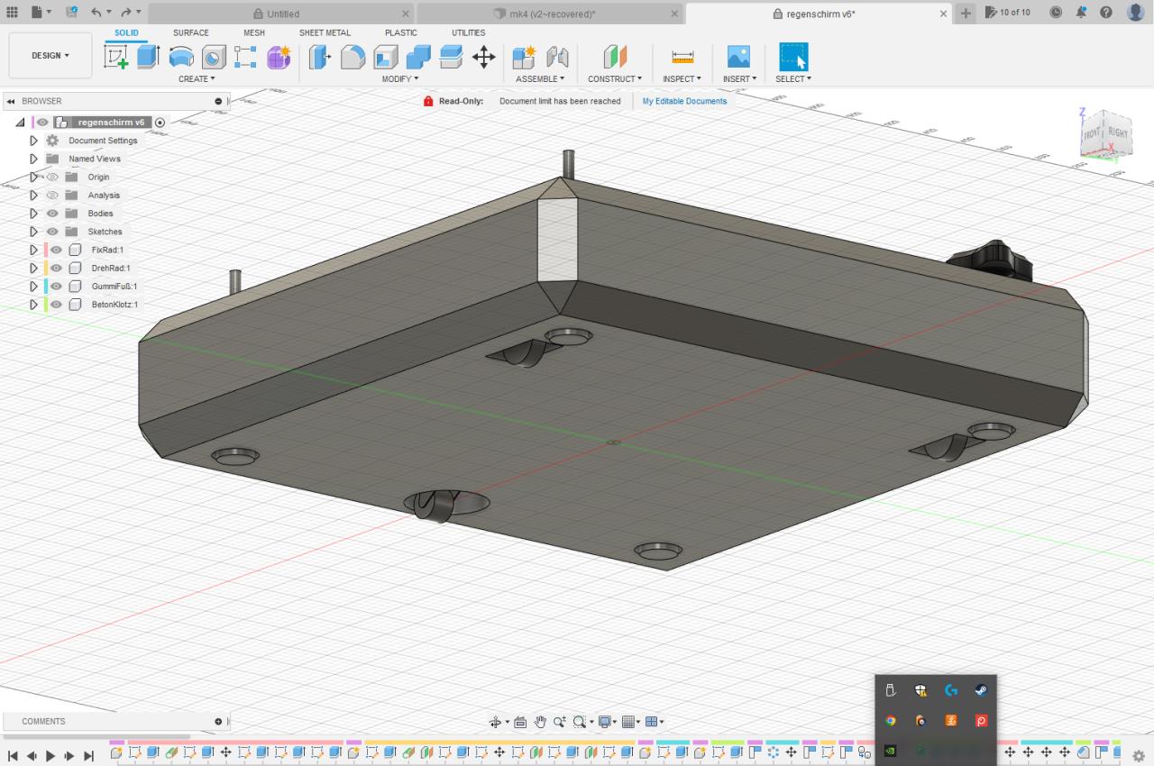
Task: Open the user profile avatar
Action: (1135, 13)
